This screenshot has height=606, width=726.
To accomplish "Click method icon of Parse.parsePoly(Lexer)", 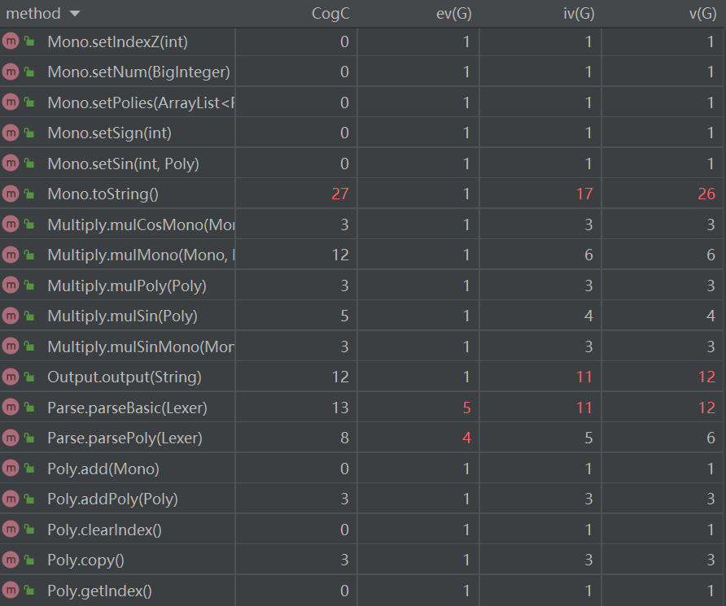I will (11, 438).
